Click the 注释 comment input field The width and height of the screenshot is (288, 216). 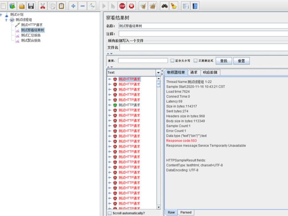pos(203,34)
